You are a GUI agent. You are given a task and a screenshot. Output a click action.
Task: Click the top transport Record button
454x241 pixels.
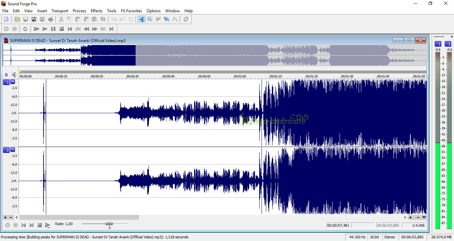[6, 29]
